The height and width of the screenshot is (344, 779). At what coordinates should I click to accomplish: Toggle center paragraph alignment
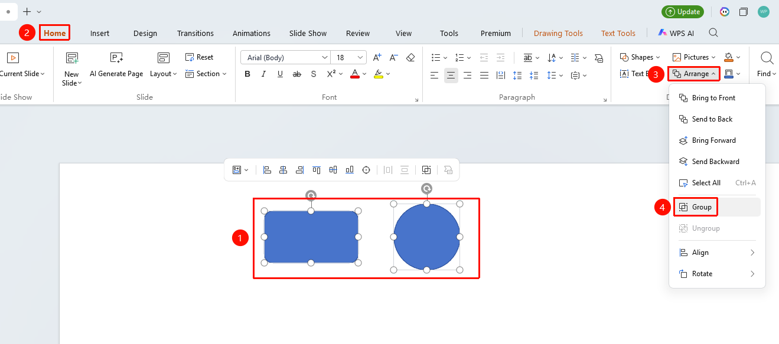[x=451, y=75]
